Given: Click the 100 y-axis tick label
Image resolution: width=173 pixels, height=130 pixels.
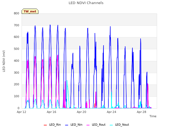Looking at the screenshot, I should click(16, 96).
